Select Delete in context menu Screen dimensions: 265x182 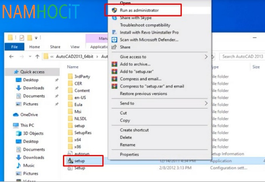[x=159, y=137]
